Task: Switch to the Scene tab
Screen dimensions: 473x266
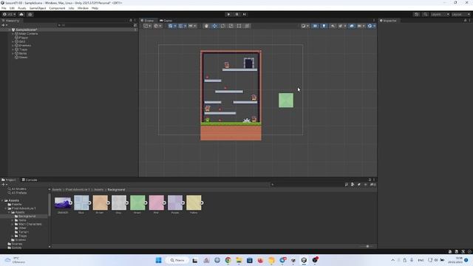Action: click(x=148, y=21)
